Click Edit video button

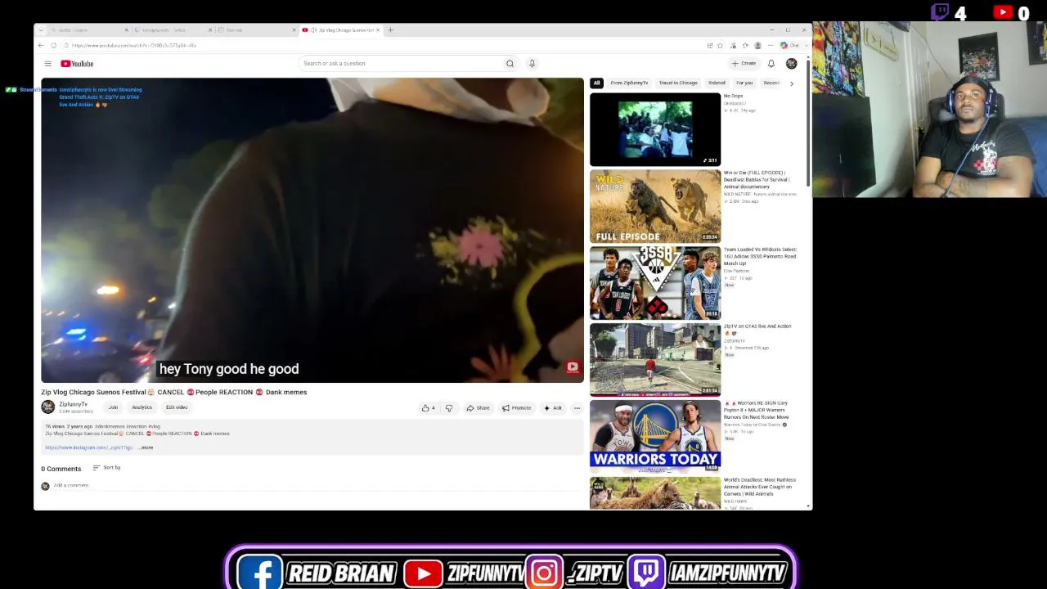(x=177, y=407)
